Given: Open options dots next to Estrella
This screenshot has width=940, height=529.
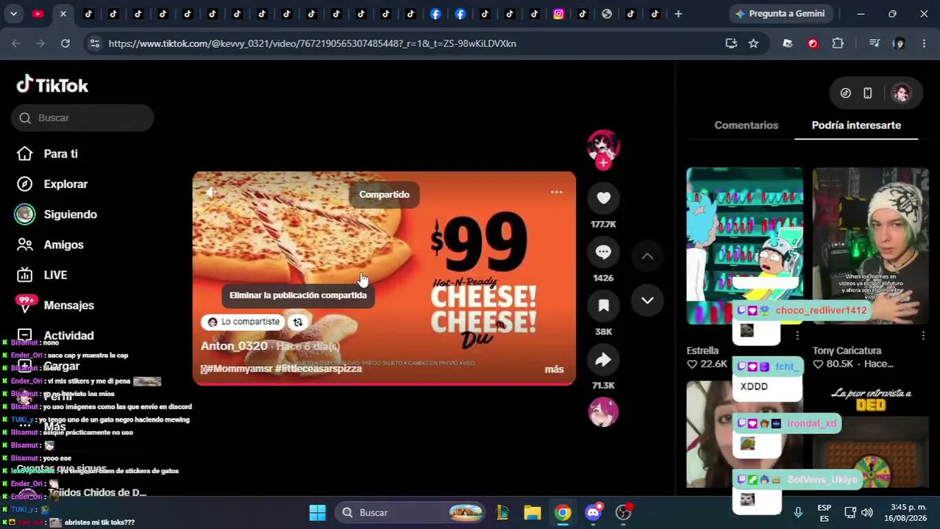Looking at the screenshot, I should click(x=797, y=336).
